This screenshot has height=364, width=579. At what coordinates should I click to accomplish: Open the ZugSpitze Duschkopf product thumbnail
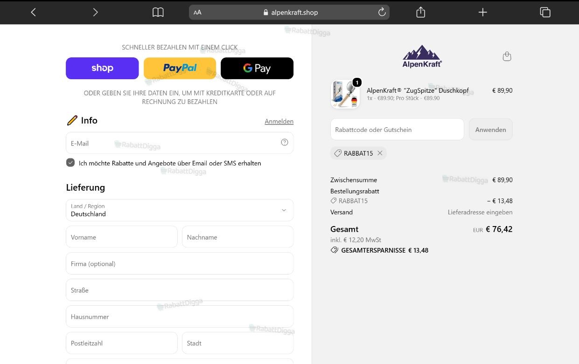coord(345,94)
